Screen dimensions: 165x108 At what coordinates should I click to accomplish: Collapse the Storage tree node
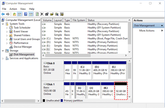(3, 51)
